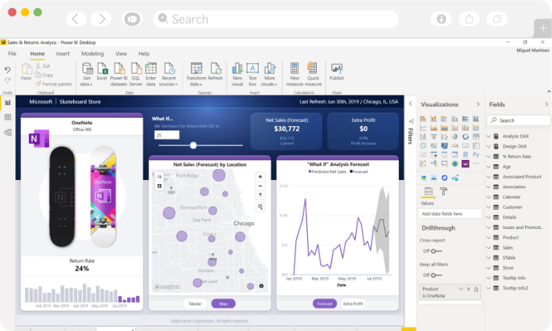Click the Enter data icon
The image size is (552, 331).
pos(150,68)
